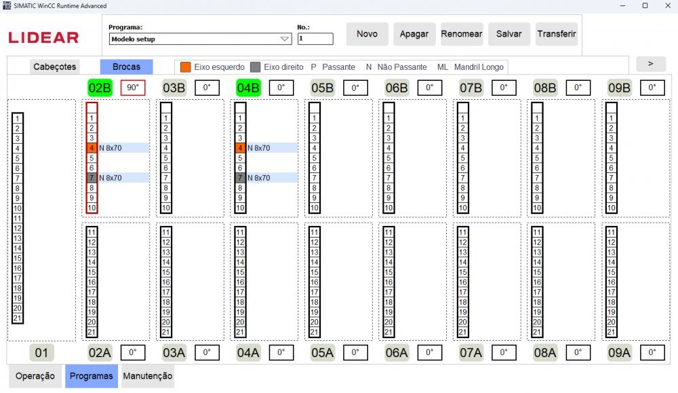Select spindle 1 in head 03B
The image size is (678, 393).
point(166,118)
